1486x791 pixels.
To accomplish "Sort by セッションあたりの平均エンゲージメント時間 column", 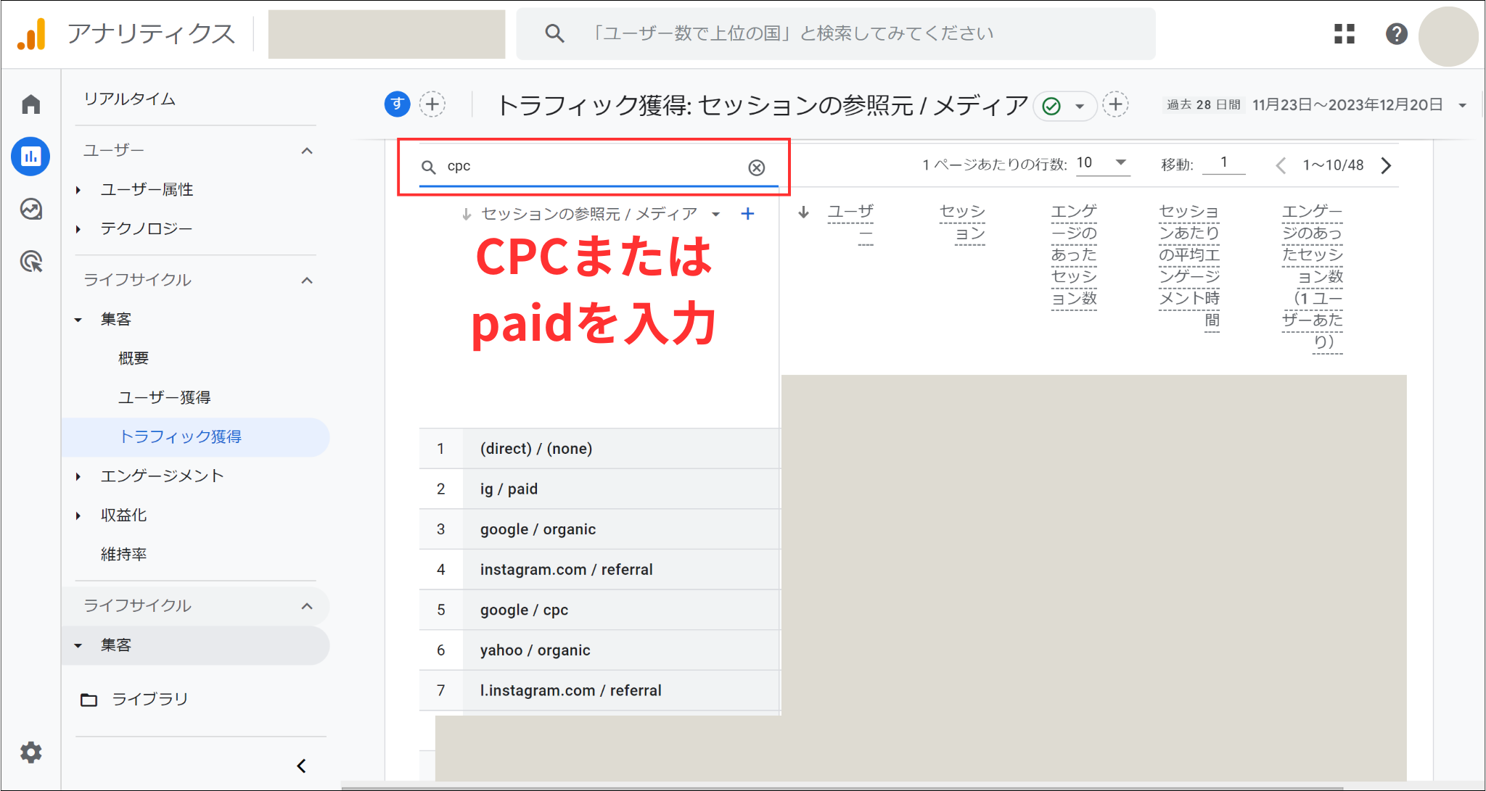I will point(1189,266).
